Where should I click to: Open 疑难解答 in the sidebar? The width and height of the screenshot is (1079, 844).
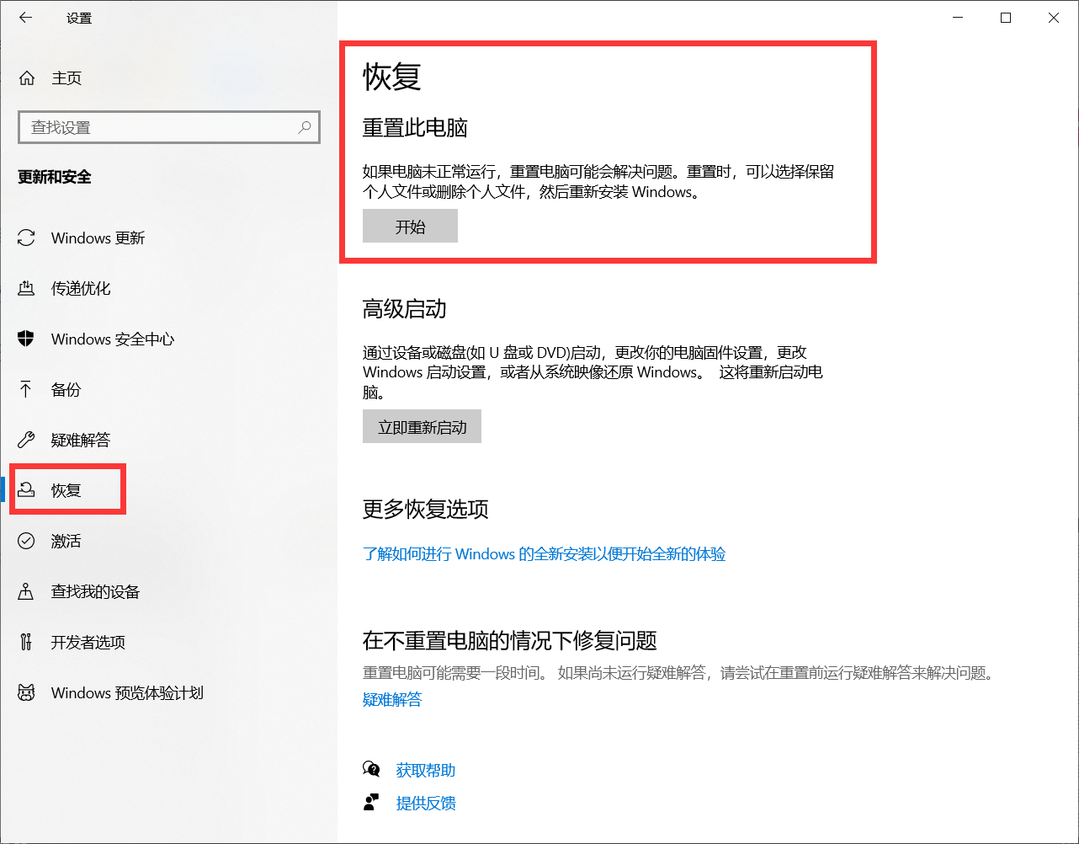pyautogui.click(x=168, y=441)
